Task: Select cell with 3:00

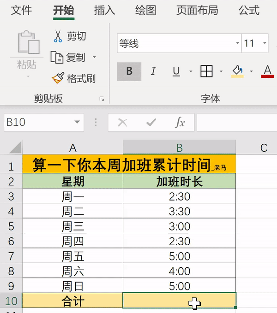Action: click(x=179, y=226)
